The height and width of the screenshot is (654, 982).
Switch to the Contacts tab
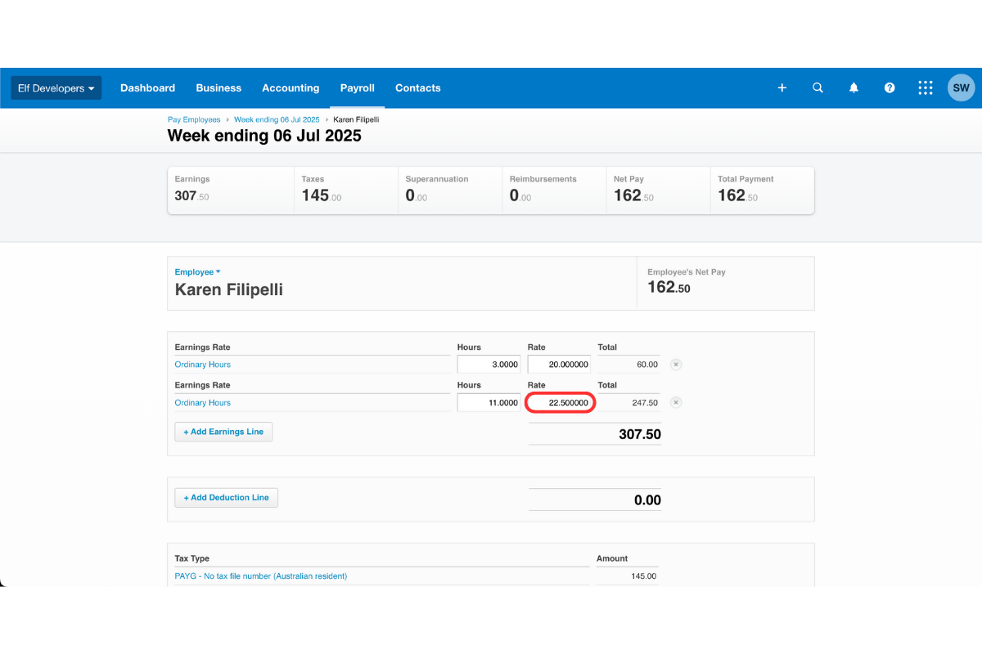coord(417,87)
